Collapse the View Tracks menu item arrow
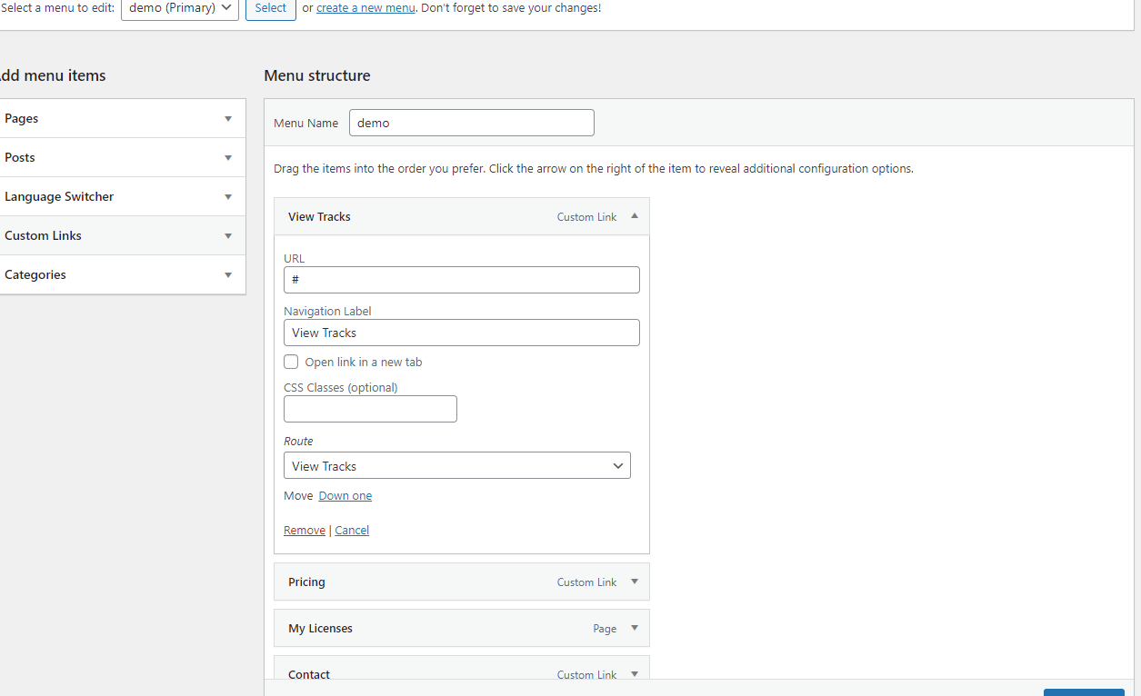Screen dimensions: 1141x696 click(635, 216)
